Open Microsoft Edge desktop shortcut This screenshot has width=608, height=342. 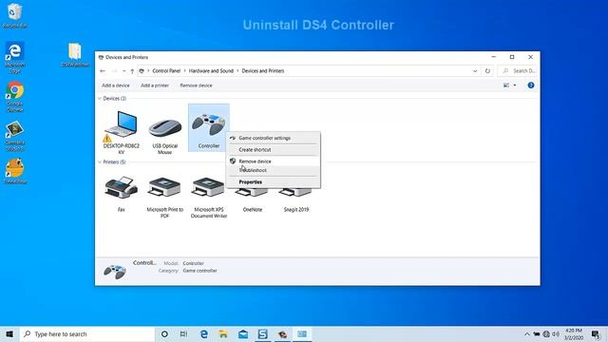click(x=15, y=57)
